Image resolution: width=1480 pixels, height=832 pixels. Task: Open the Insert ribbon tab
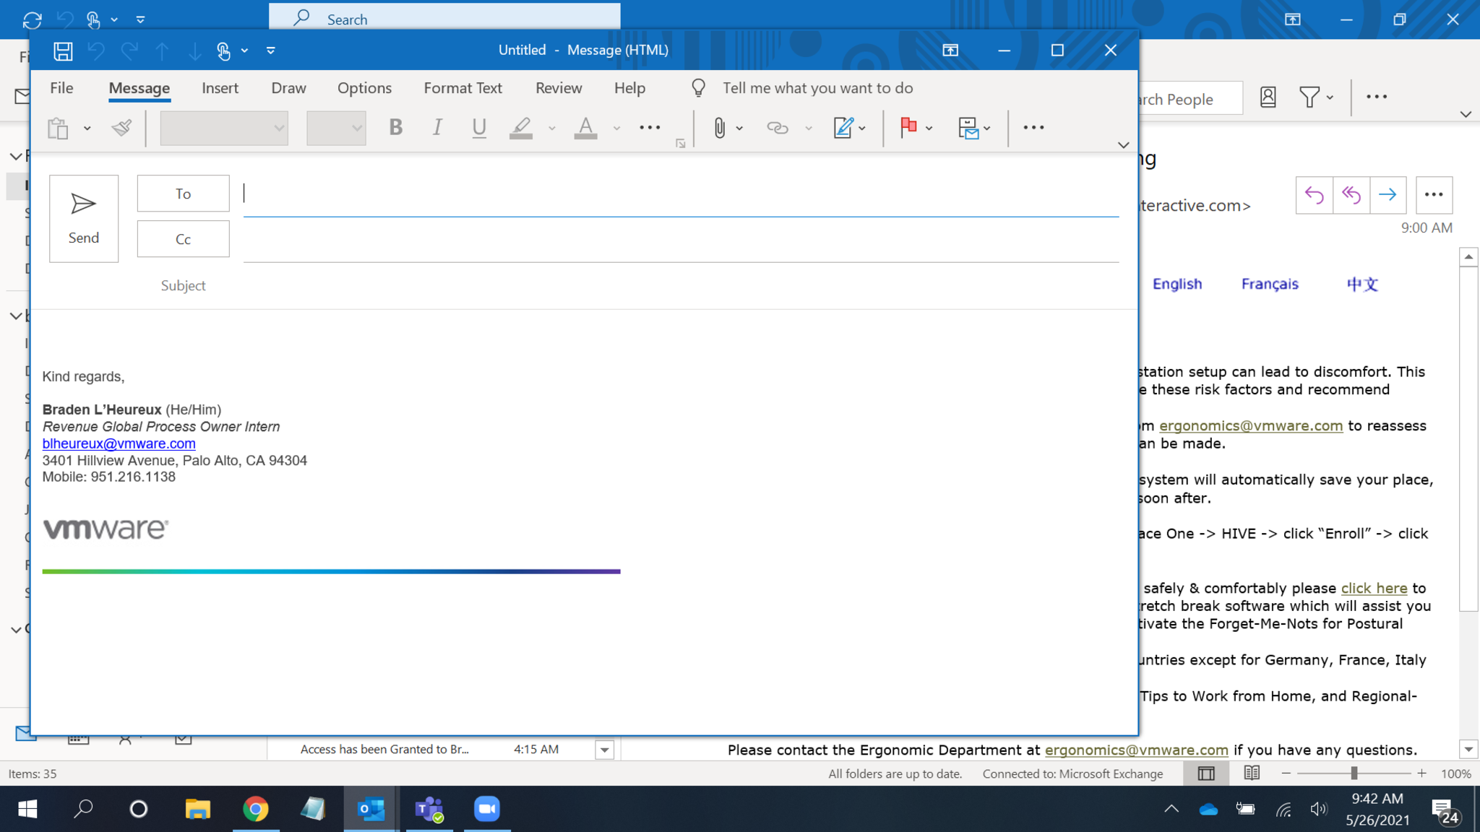(x=220, y=88)
